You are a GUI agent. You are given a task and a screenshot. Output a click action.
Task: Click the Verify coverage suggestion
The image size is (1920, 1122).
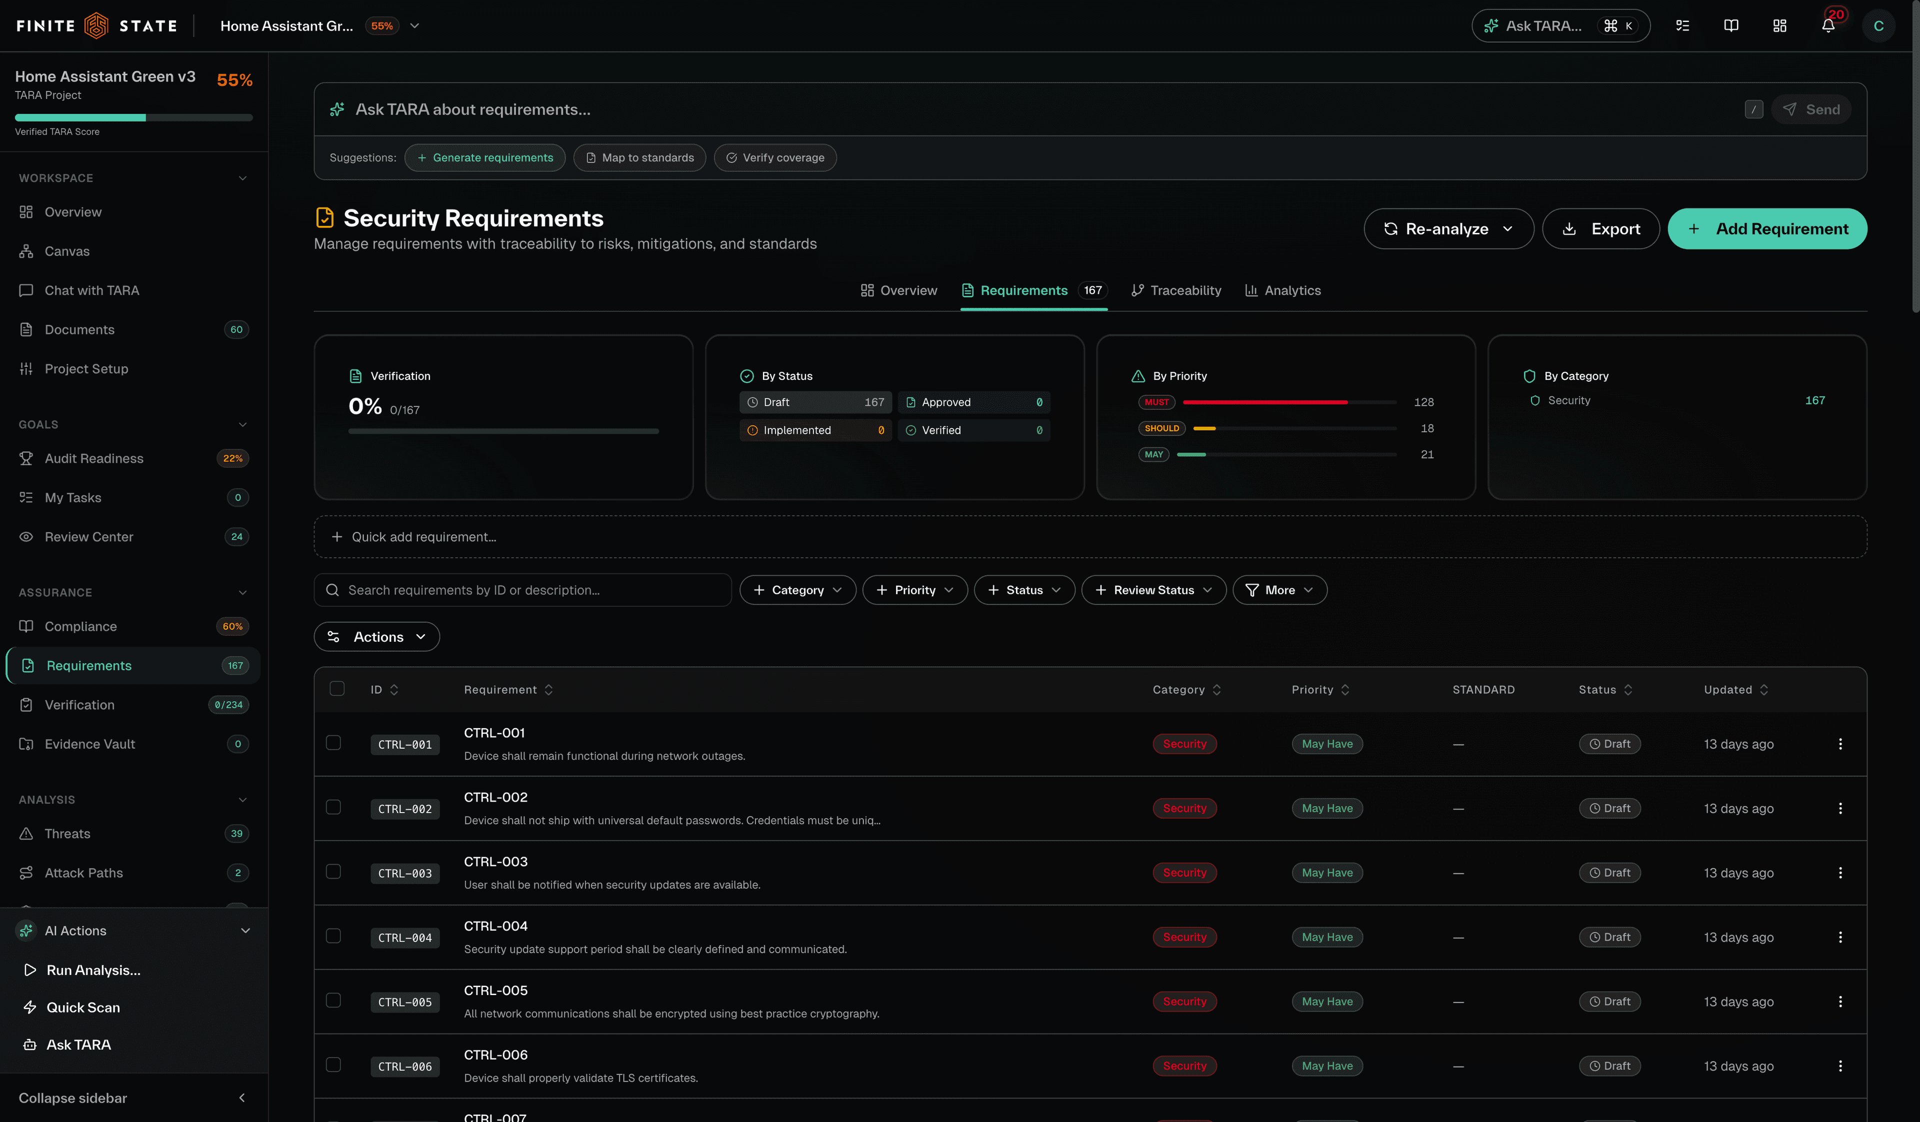pyautogui.click(x=775, y=157)
